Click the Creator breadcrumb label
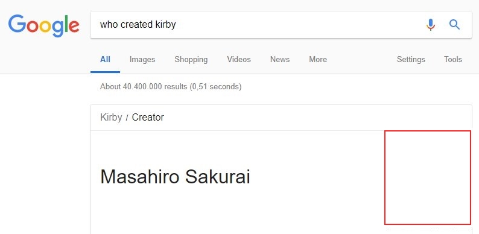Viewport: 479px width, 234px height. coord(148,118)
